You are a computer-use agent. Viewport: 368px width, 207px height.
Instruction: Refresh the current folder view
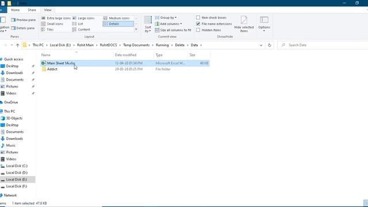(x=270, y=45)
